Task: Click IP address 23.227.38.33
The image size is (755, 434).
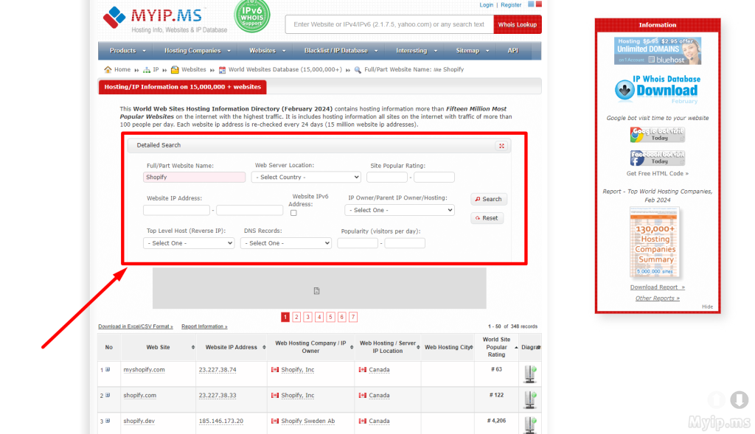Action: click(x=218, y=396)
